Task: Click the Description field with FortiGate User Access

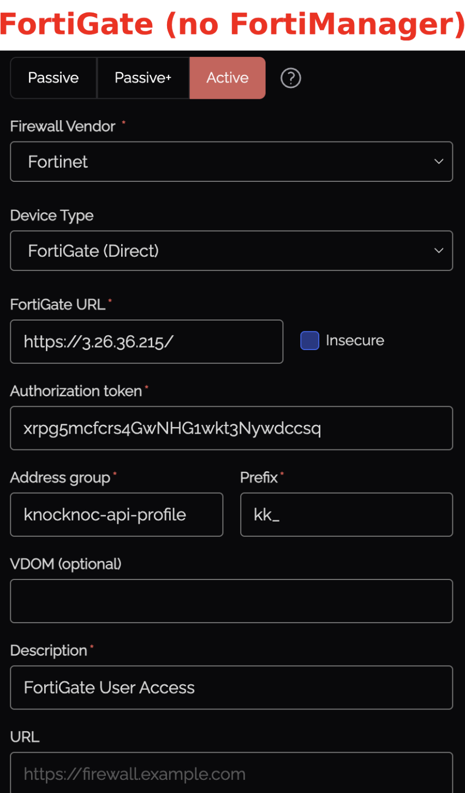Action: tap(231, 687)
